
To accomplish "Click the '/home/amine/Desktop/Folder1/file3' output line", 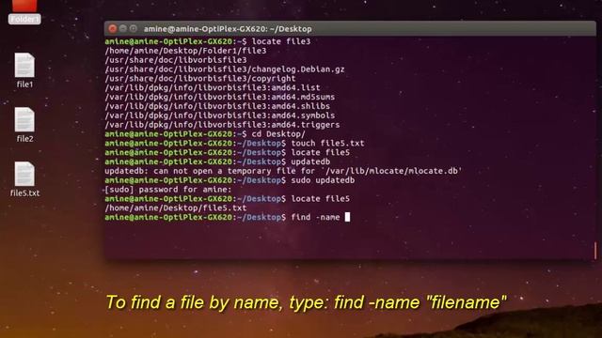I will [185, 51].
